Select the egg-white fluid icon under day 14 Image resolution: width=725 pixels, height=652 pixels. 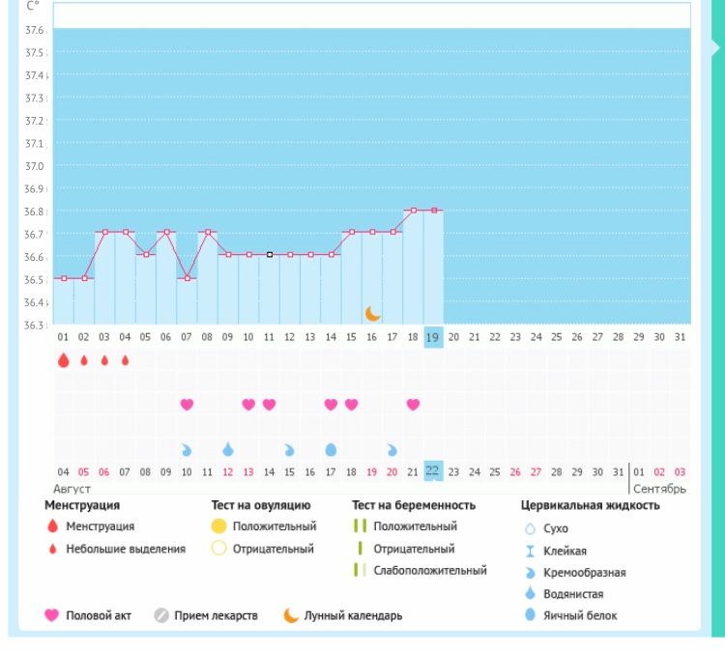tap(331, 449)
